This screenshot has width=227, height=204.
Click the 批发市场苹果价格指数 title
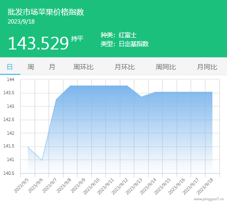[46, 12]
